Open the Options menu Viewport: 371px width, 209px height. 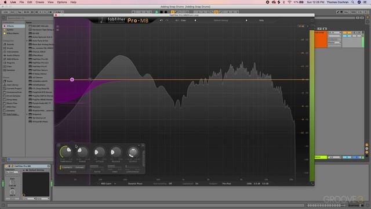point(62,2)
